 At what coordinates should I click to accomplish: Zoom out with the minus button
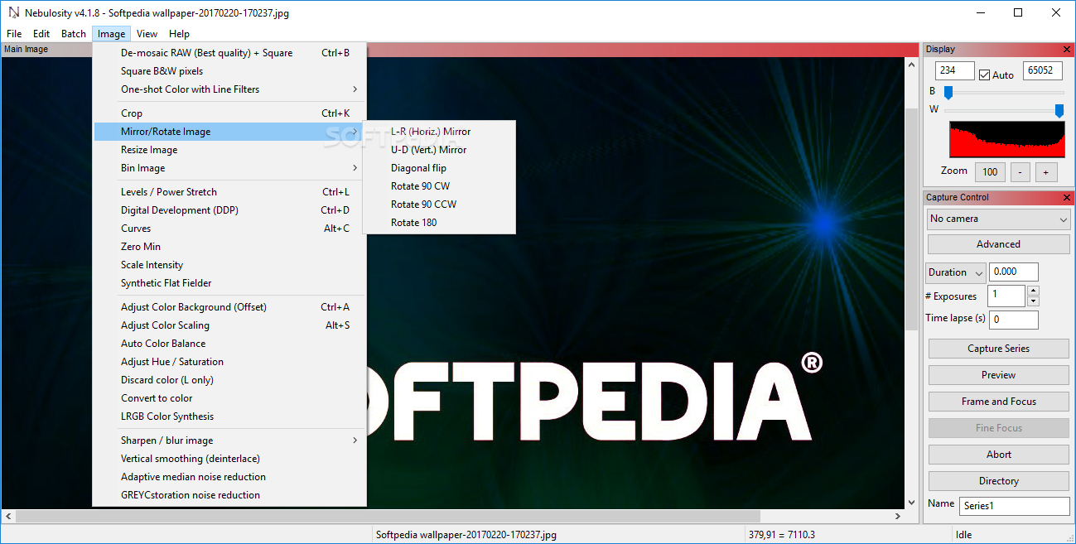[1021, 172]
